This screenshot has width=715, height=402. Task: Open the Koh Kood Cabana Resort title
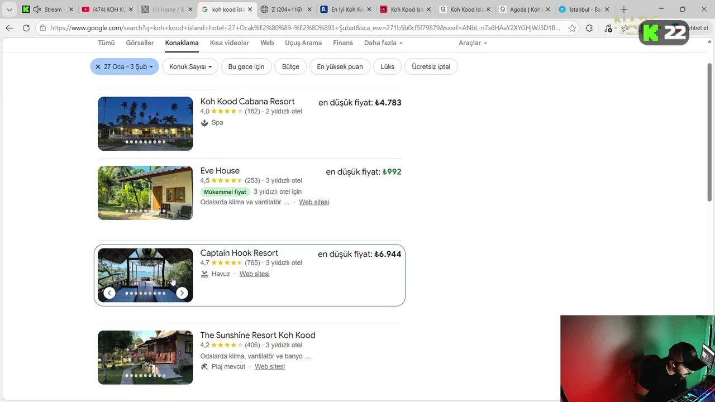[x=247, y=102]
